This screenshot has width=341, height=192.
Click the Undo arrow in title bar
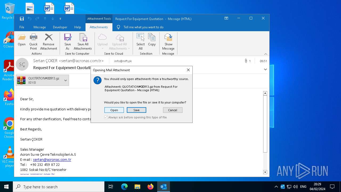[x=30, y=19]
